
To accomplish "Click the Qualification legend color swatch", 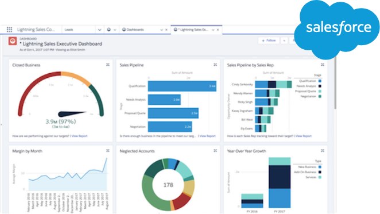I will point(320,81).
